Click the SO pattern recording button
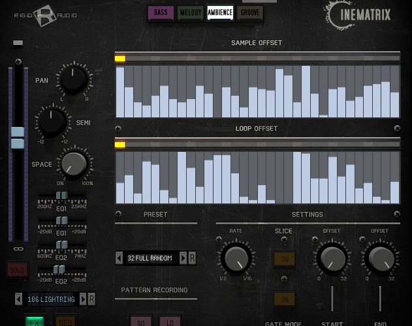 (x=141, y=322)
